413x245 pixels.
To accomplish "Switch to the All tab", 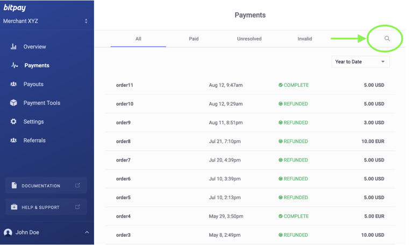I will click(x=138, y=39).
